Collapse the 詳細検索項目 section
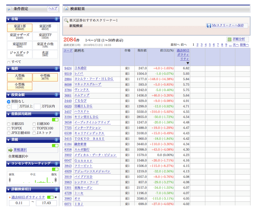The image size is (253, 209). [9, 189]
